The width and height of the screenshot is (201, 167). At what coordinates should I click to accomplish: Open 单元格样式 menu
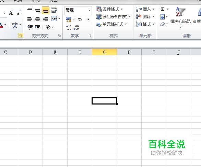pyautogui.click(x=111, y=24)
